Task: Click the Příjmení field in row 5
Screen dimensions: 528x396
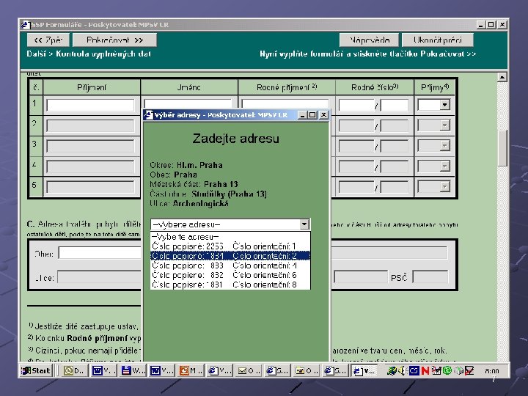Action: pos(91,187)
